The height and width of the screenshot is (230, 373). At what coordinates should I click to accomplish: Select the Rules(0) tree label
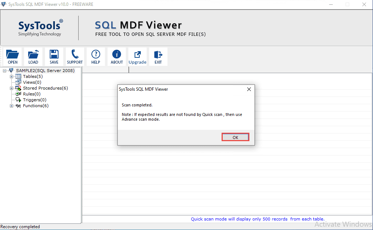pos(32,94)
